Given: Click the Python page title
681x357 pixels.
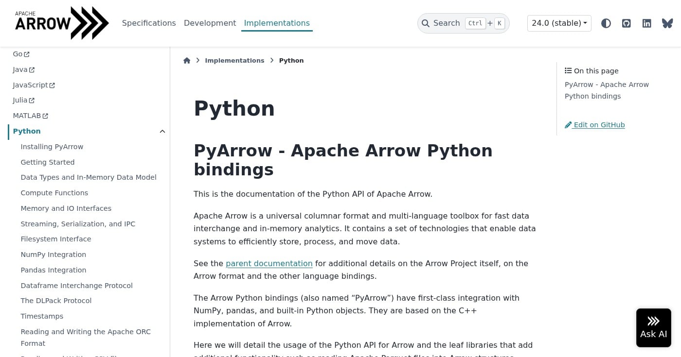Looking at the screenshot, I should pos(234,108).
